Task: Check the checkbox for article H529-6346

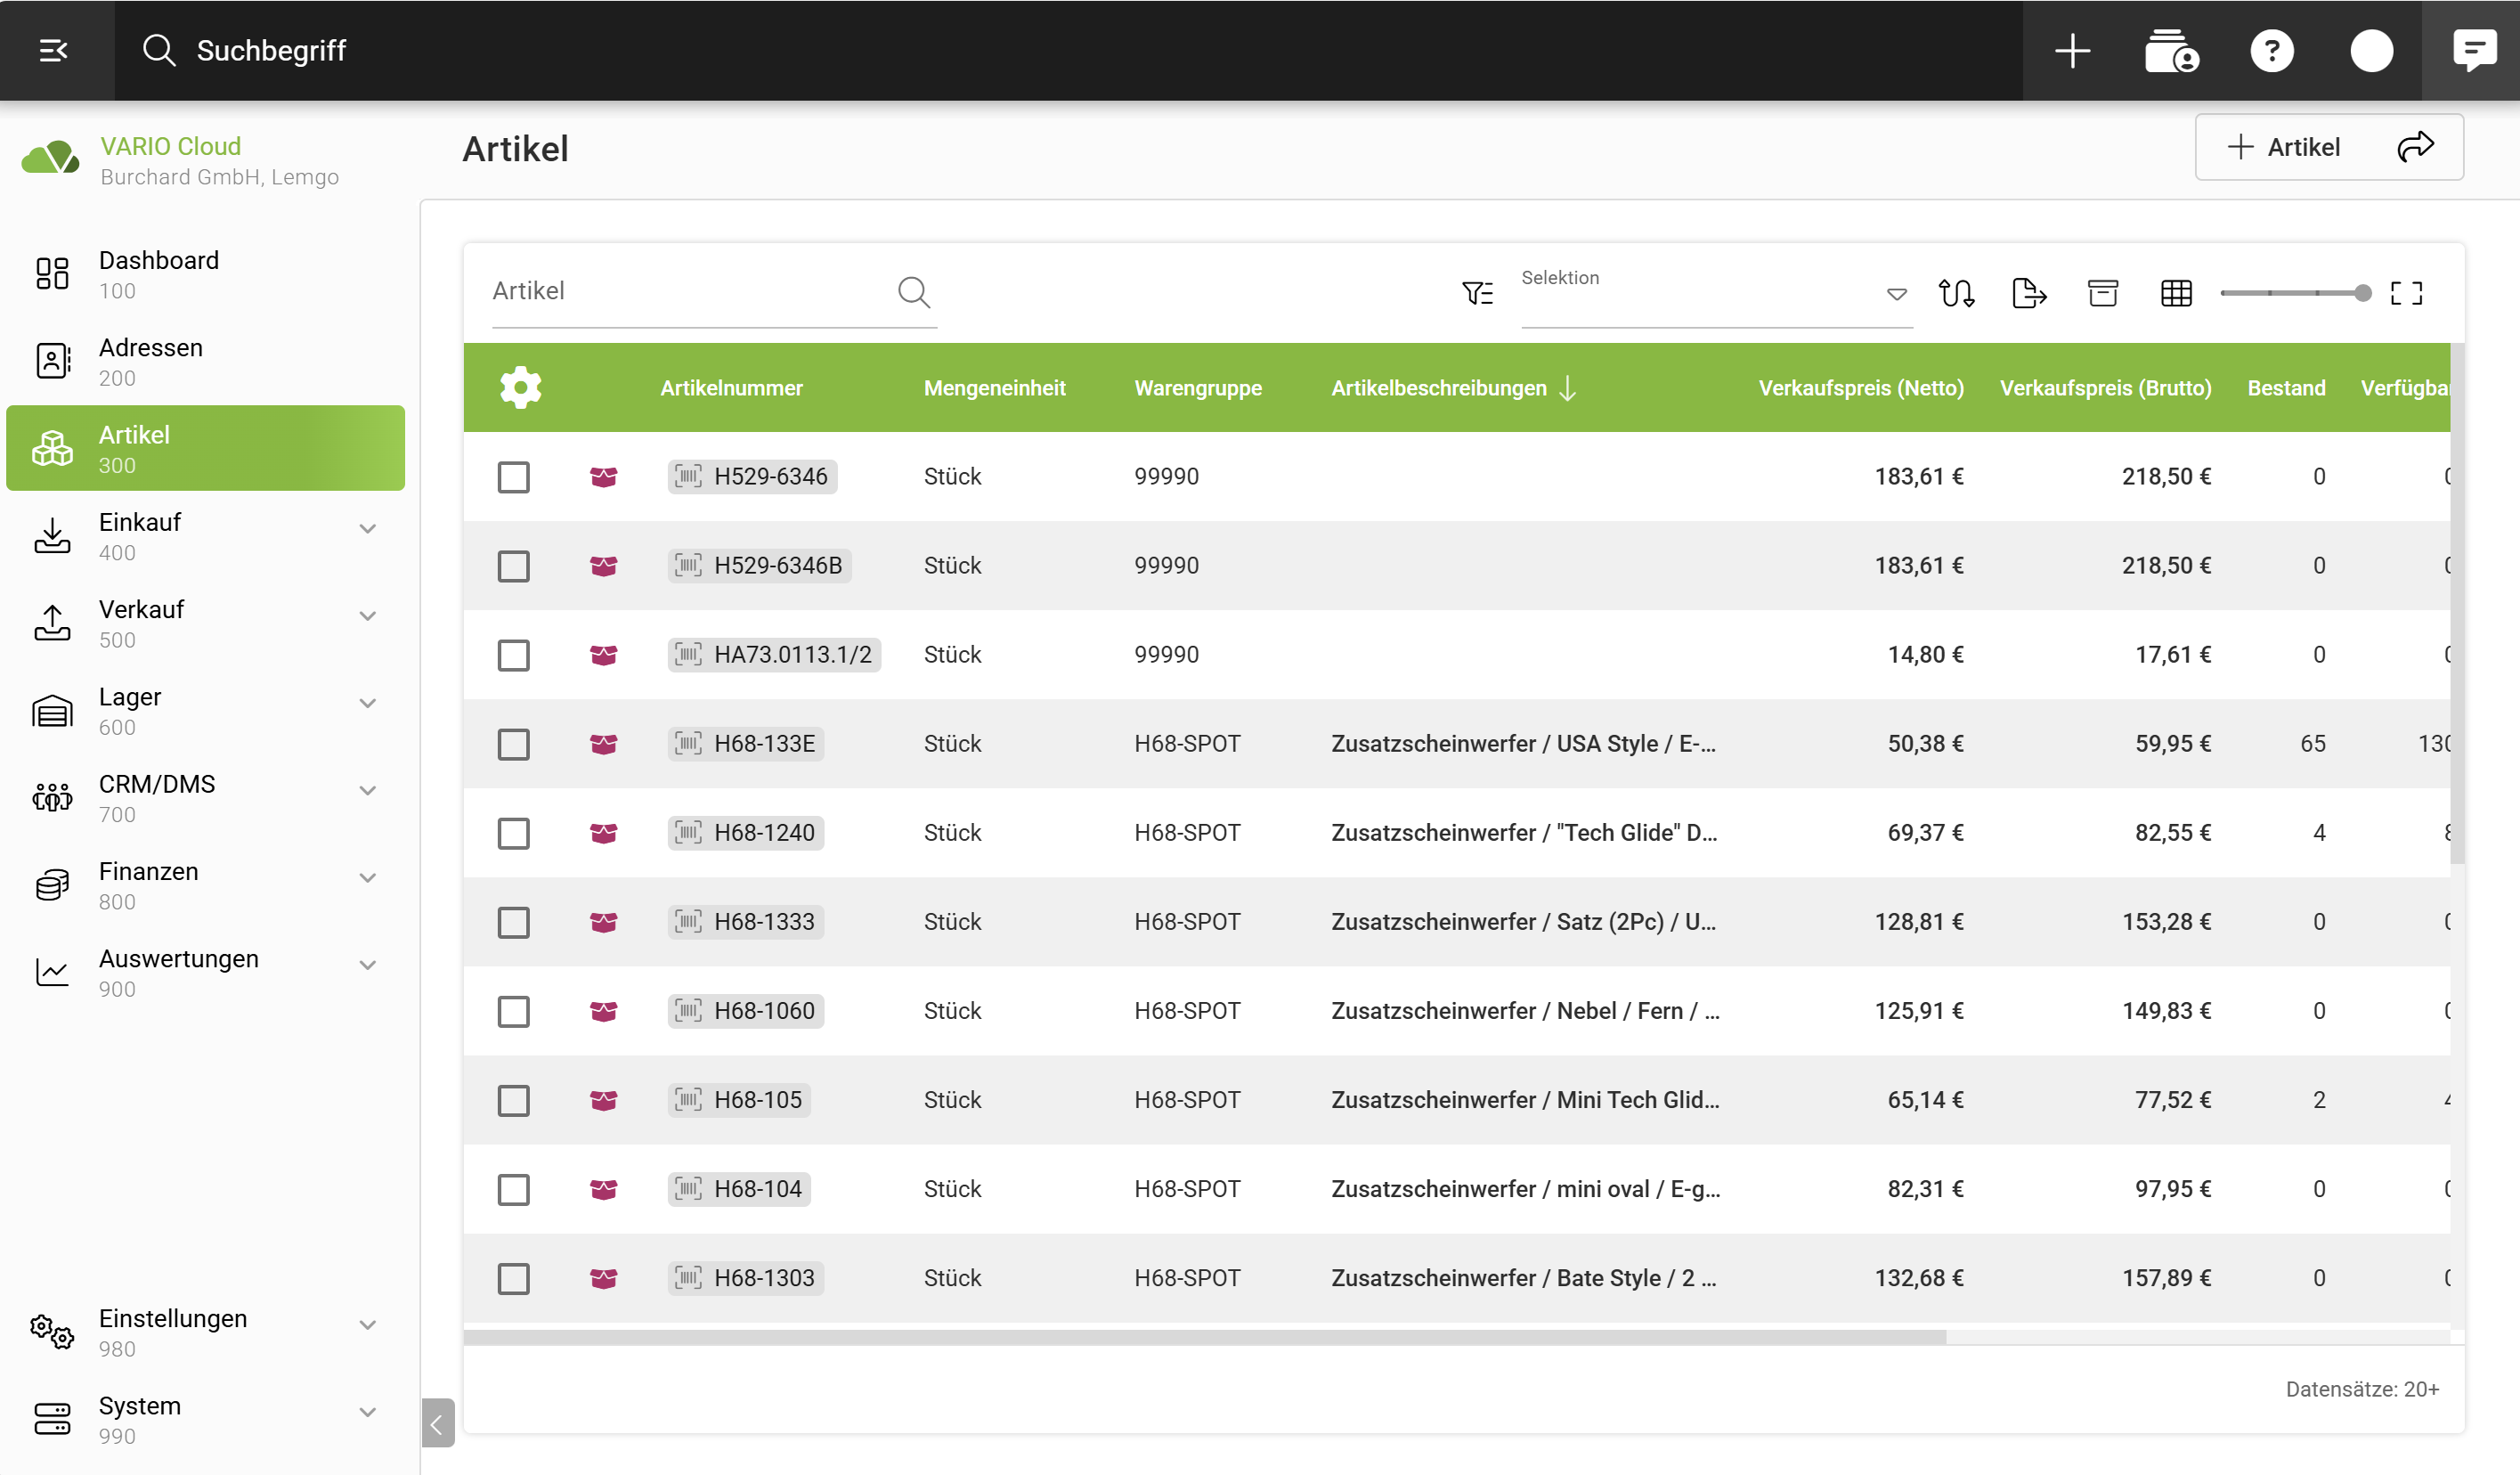Action: (514, 477)
